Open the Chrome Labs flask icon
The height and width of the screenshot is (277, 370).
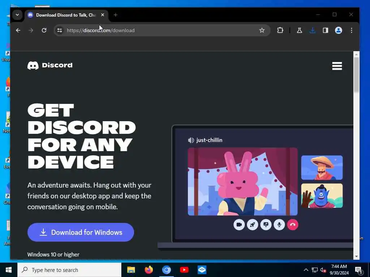300,30
